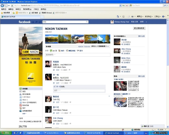The height and width of the screenshot is (135, 169).
Task: Click the Facebook notifications globe icon
Action: coord(40,22)
